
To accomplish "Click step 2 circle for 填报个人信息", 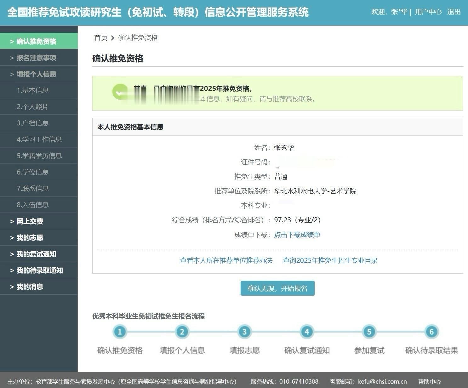I will click(x=182, y=331).
